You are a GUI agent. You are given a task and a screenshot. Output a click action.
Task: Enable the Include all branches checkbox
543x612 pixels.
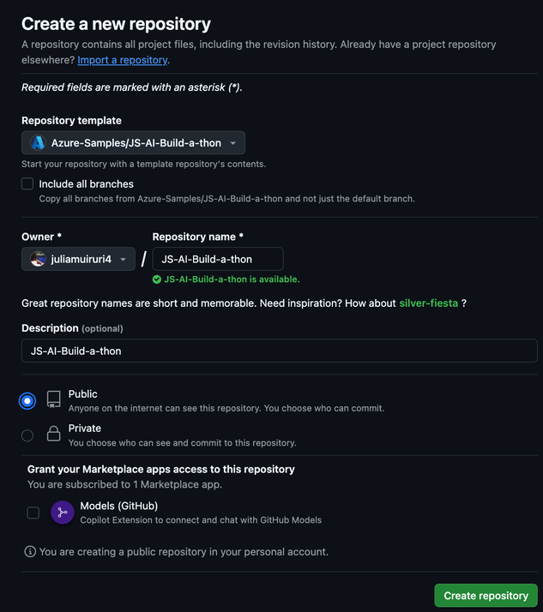[x=27, y=183]
